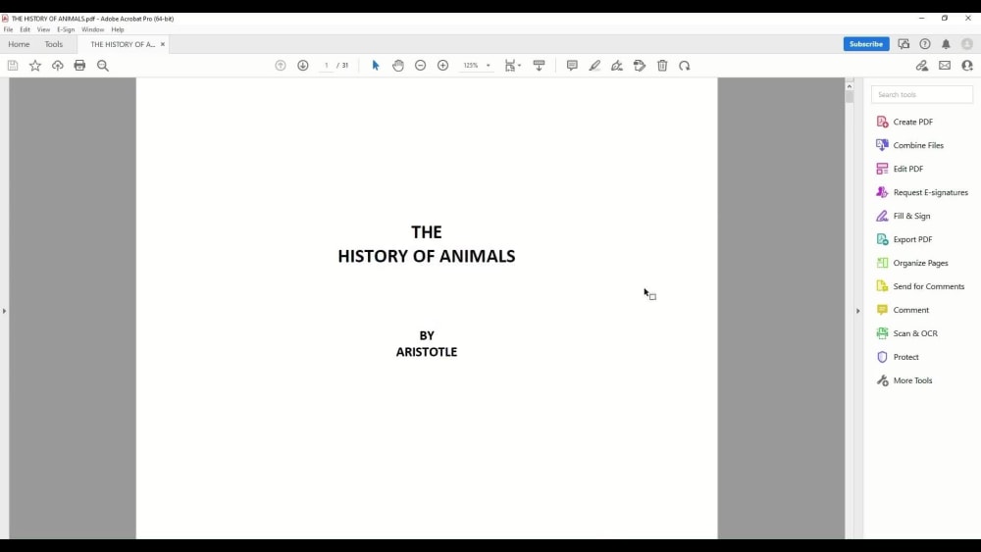This screenshot has height=552, width=981.
Task: Close THE HISTORY OF A... document tab
Action: [x=163, y=44]
